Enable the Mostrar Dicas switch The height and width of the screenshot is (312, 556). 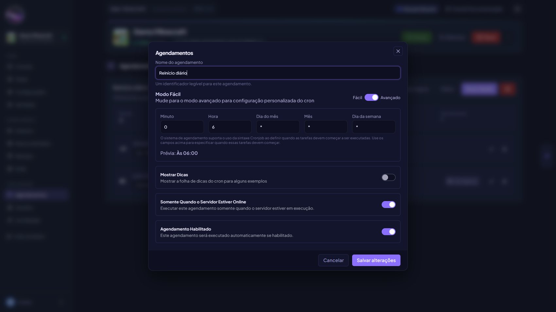pyautogui.click(x=389, y=178)
